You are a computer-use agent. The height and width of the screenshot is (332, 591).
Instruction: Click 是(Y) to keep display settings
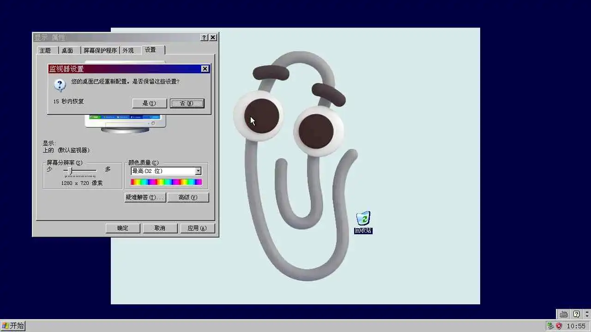pos(150,103)
